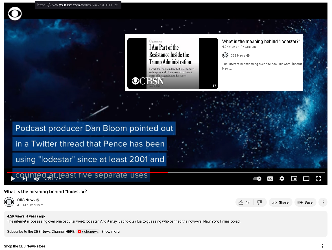Toggle the autoplay switch
The width and height of the screenshot is (332, 250).
[x=257, y=179]
